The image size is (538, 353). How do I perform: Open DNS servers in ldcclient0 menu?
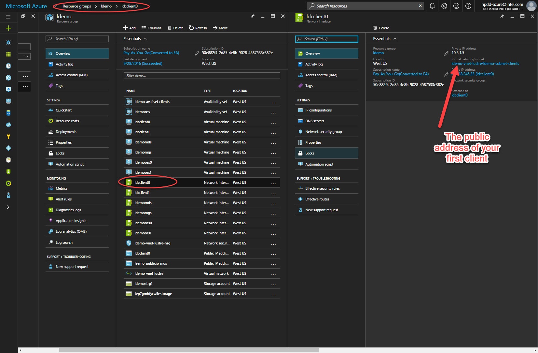click(327, 121)
